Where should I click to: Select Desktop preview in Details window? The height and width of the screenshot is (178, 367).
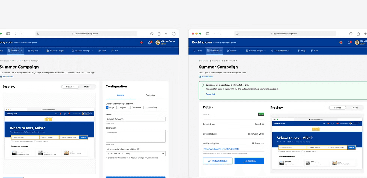click(337, 108)
